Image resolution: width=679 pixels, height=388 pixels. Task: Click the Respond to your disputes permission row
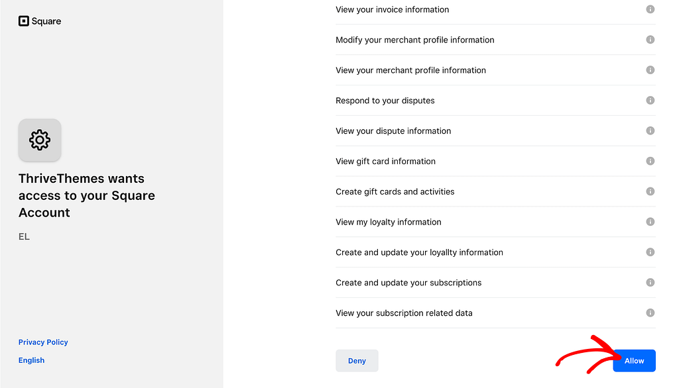click(385, 101)
